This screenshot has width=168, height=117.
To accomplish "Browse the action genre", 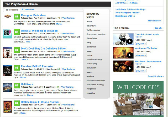I will (90, 22).
